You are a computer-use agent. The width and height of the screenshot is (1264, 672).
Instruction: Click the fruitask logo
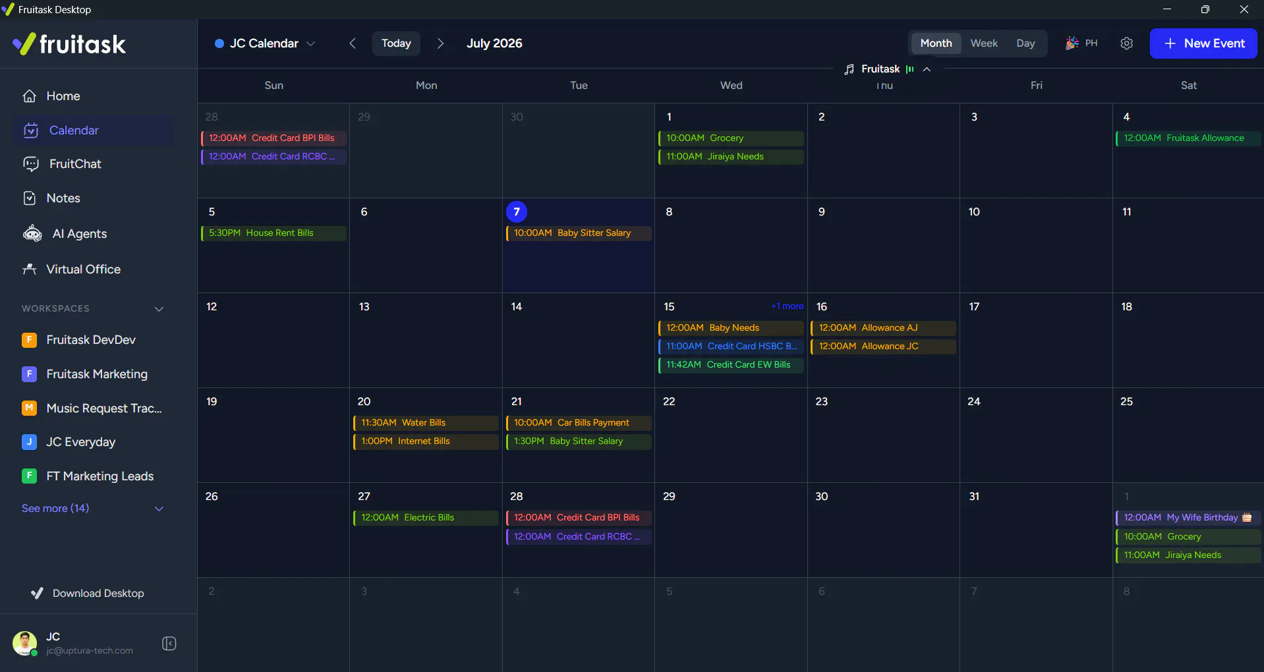[x=69, y=44]
